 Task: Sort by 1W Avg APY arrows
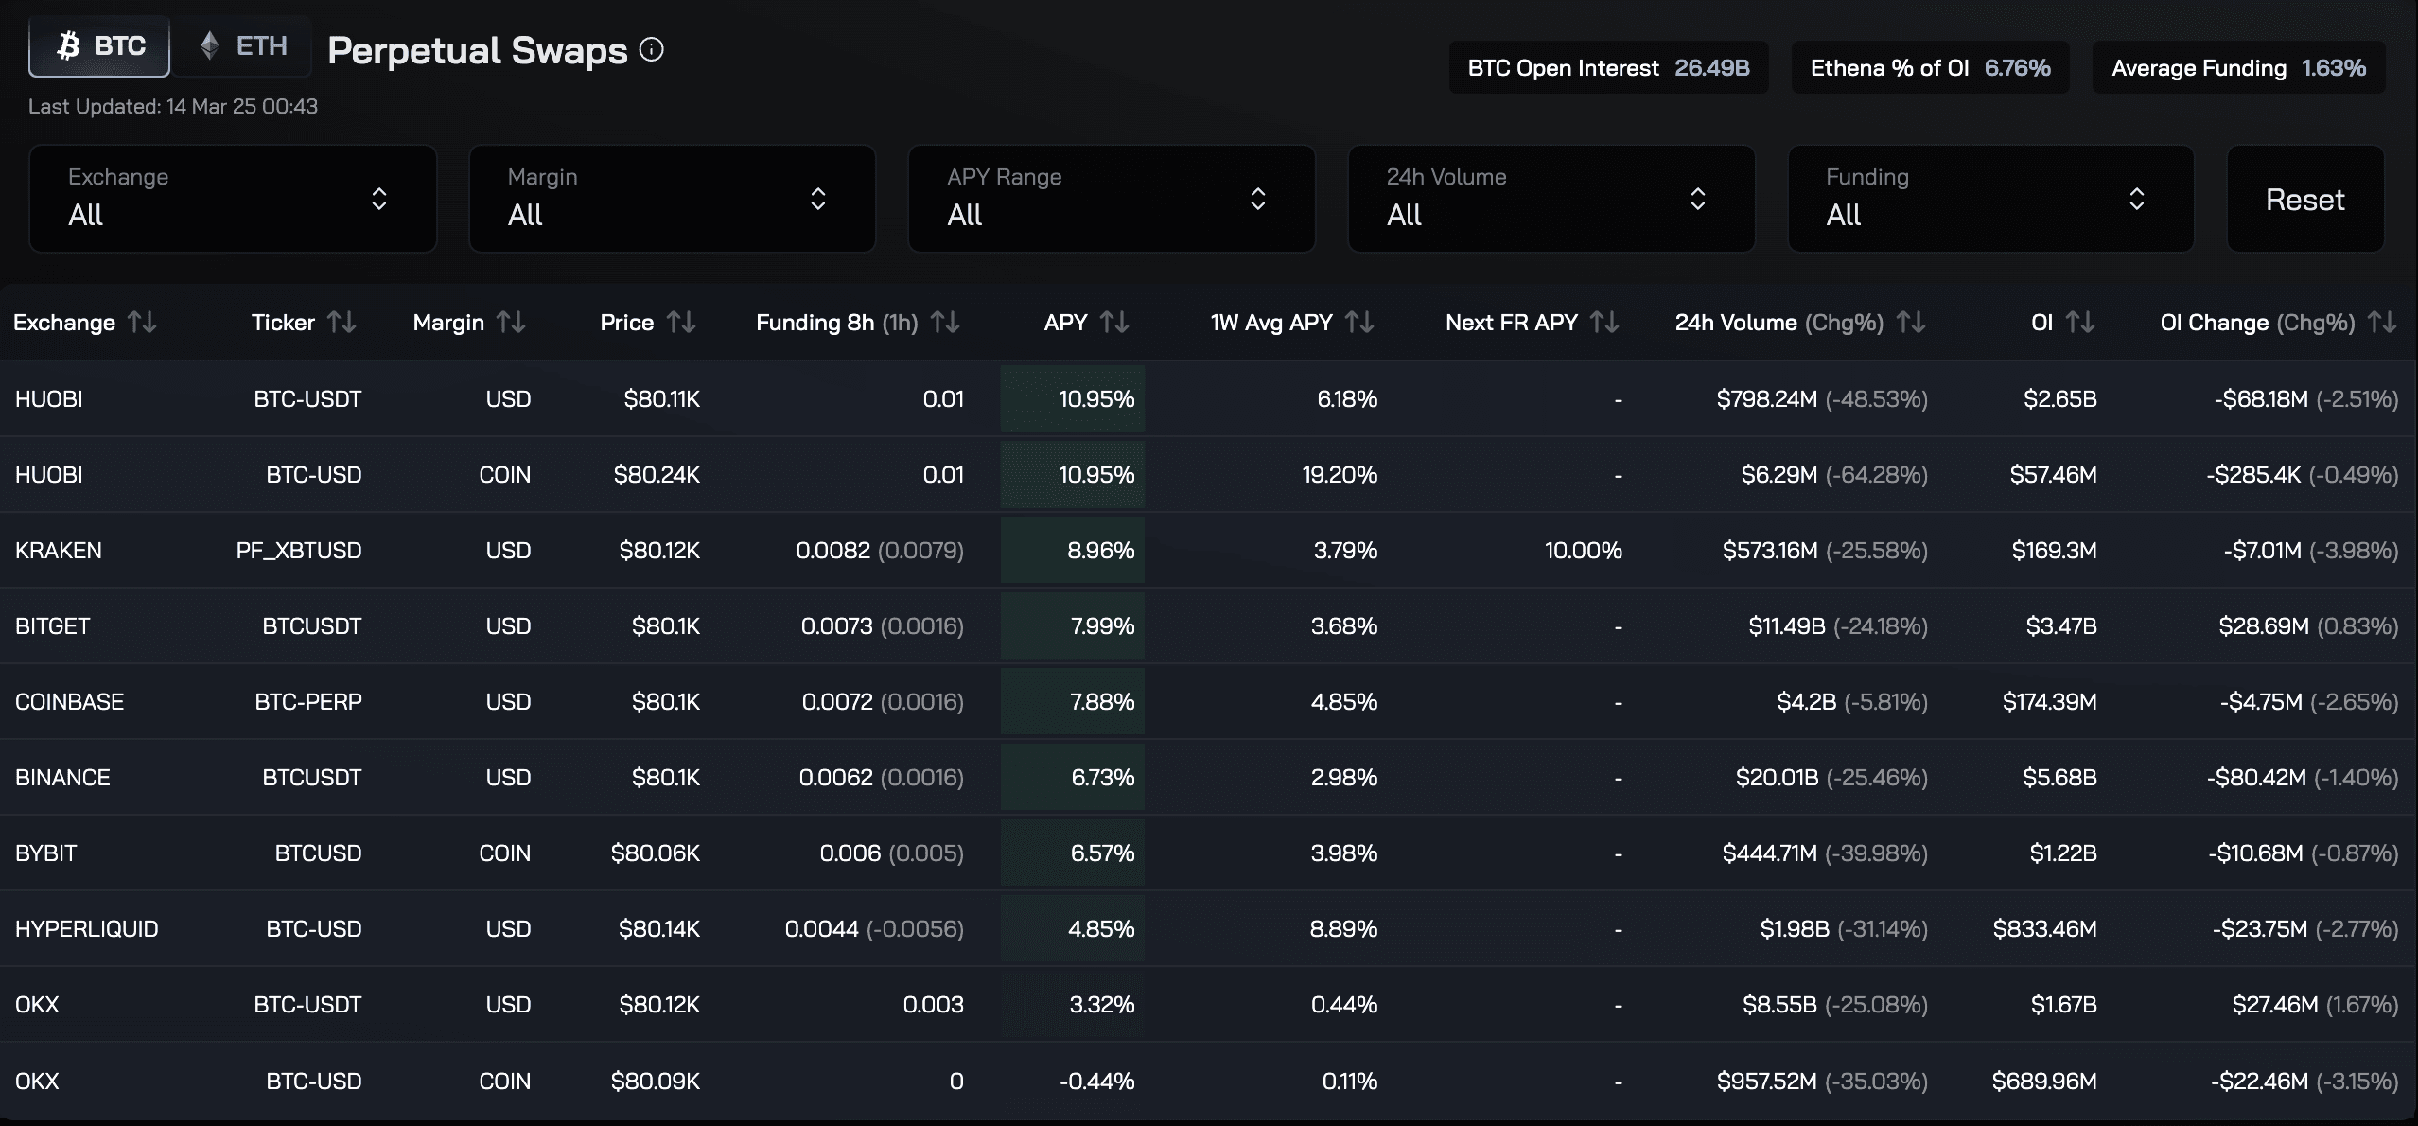pos(1359,323)
